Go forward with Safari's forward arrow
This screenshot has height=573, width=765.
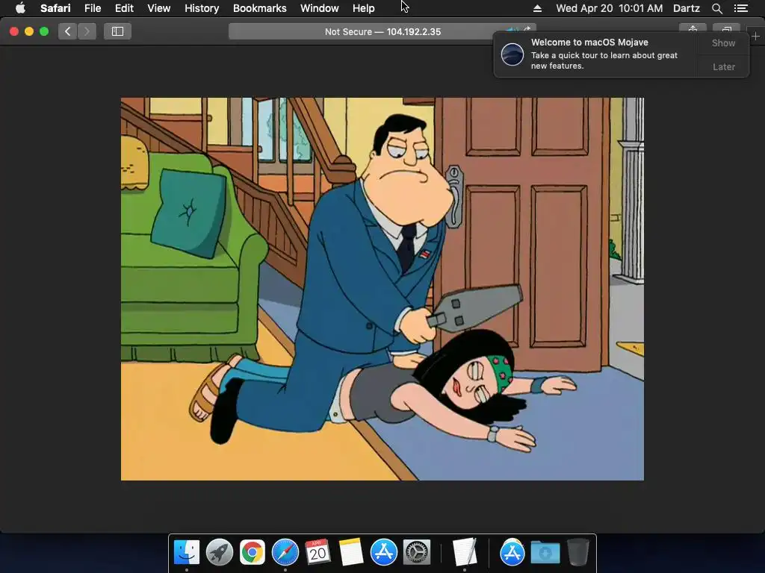(x=87, y=31)
